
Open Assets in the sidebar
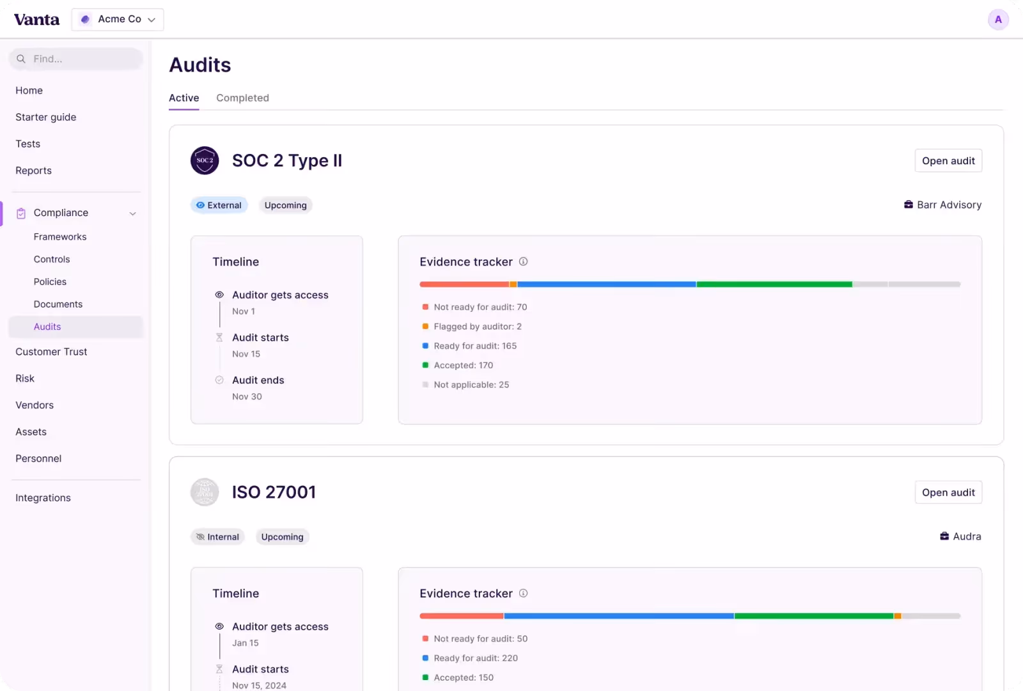[x=31, y=432]
